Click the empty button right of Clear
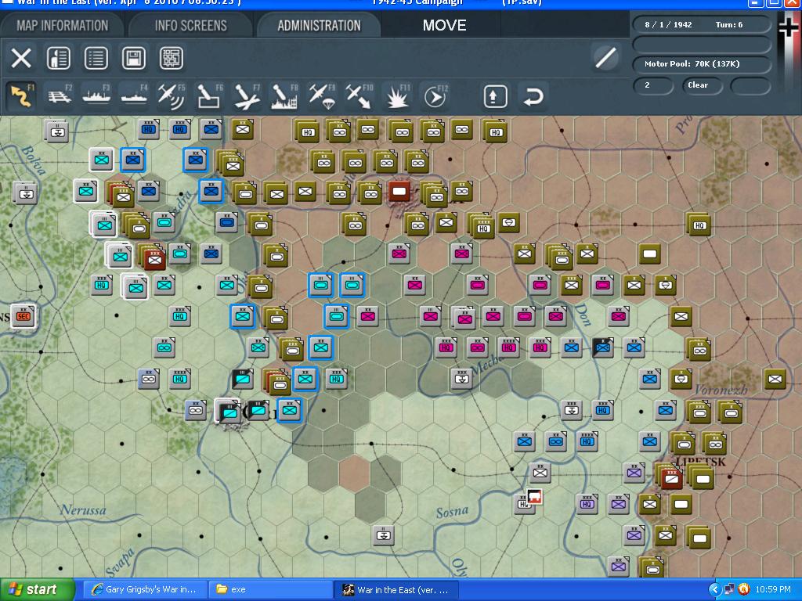 750,85
